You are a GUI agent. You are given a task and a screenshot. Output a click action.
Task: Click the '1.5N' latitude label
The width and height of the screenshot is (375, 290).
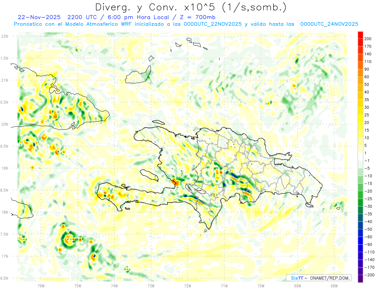[4, 58]
